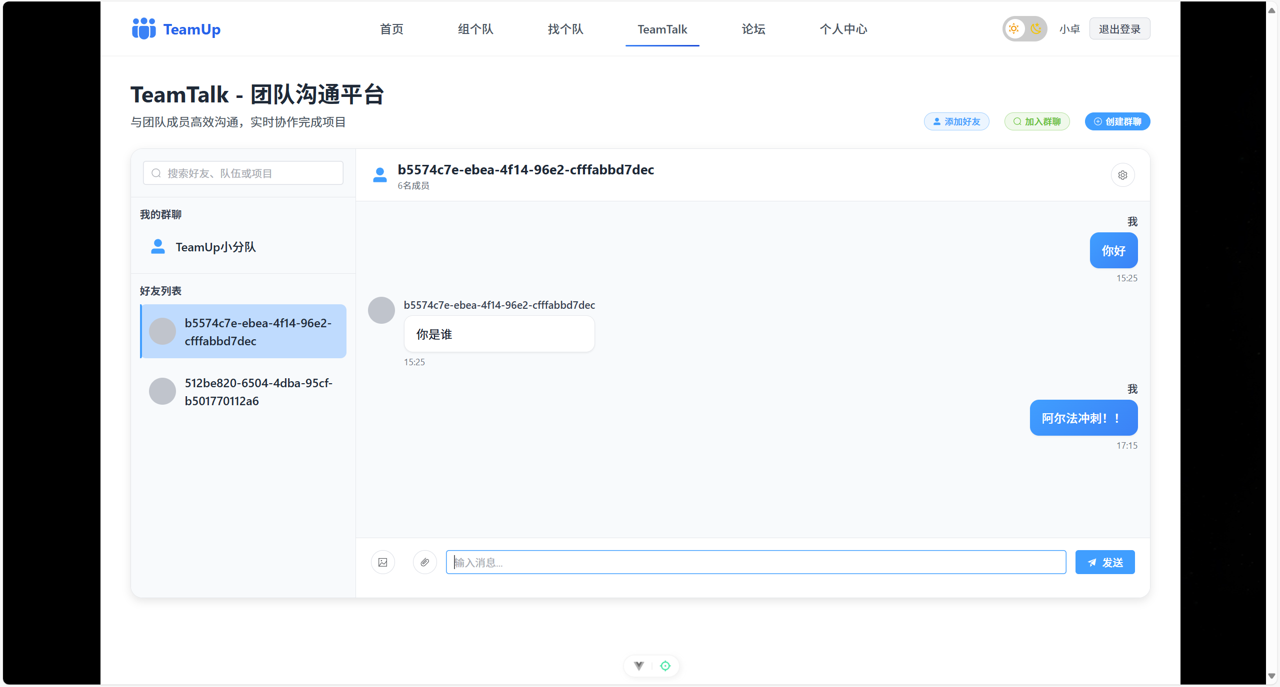Enable light mode with the sun toggle

click(1013, 28)
